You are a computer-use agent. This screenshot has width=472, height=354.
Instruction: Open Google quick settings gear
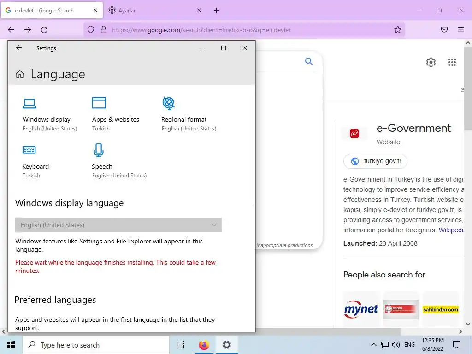click(431, 62)
